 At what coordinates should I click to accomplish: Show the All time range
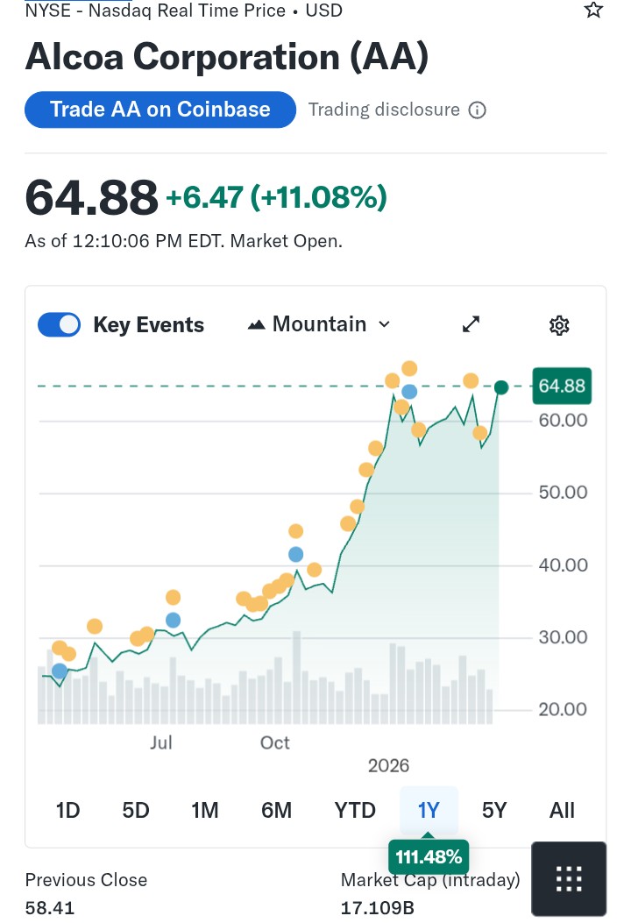(x=562, y=810)
